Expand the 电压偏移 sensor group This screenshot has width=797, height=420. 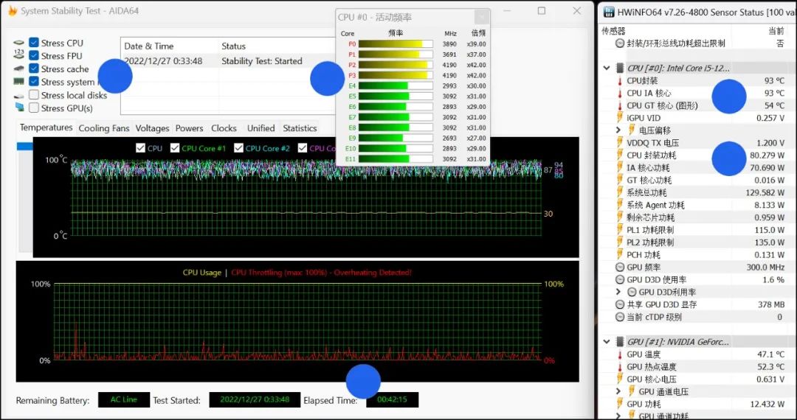coord(618,130)
